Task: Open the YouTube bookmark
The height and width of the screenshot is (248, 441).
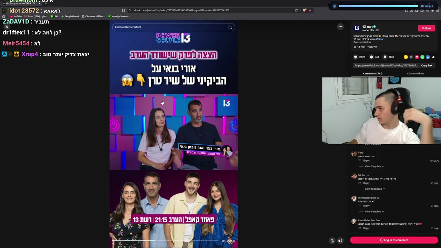Action: pyautogui.click(x=16, y=16)
